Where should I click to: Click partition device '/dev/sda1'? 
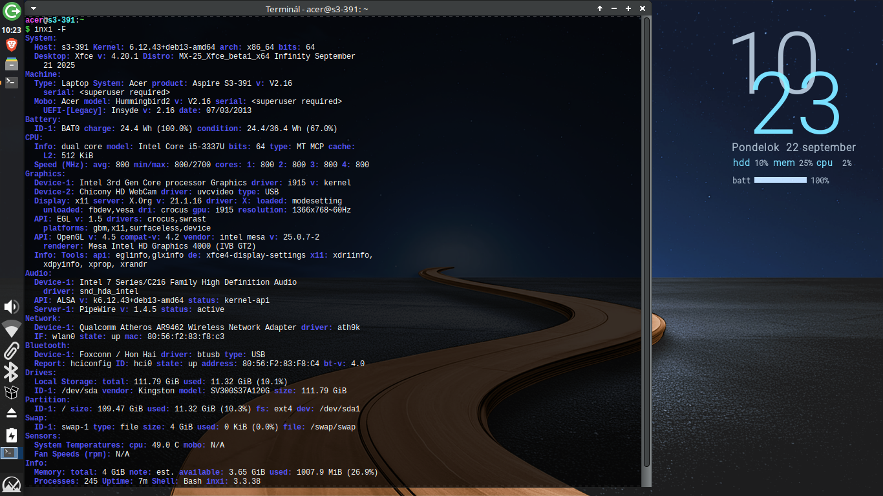pos(339,409)
